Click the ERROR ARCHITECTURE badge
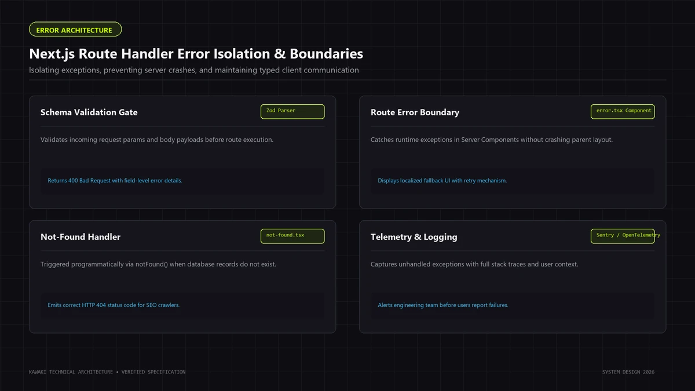The image size is (695, 391). (x=75, y=30)
